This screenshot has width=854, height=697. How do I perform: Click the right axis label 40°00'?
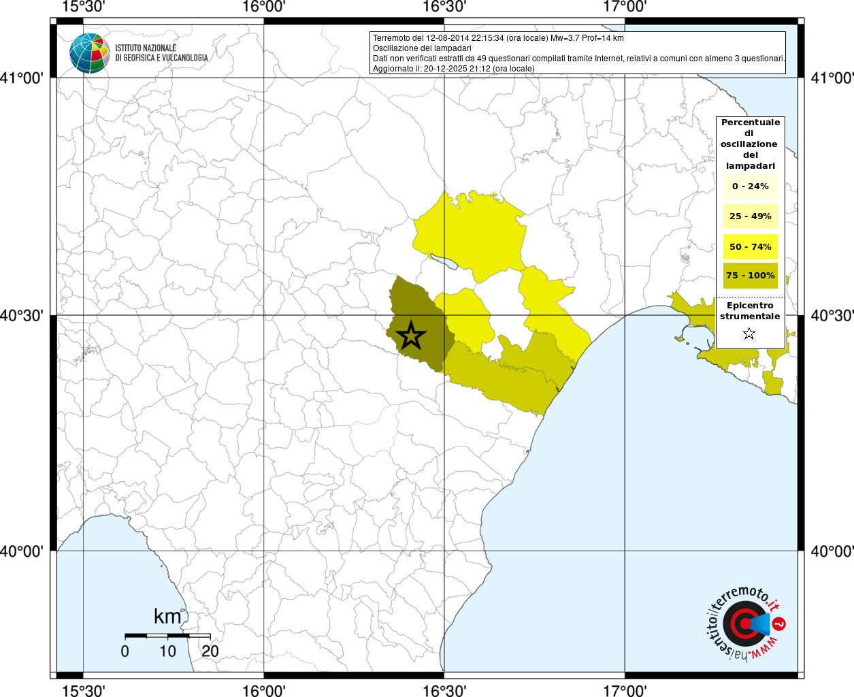832,551
